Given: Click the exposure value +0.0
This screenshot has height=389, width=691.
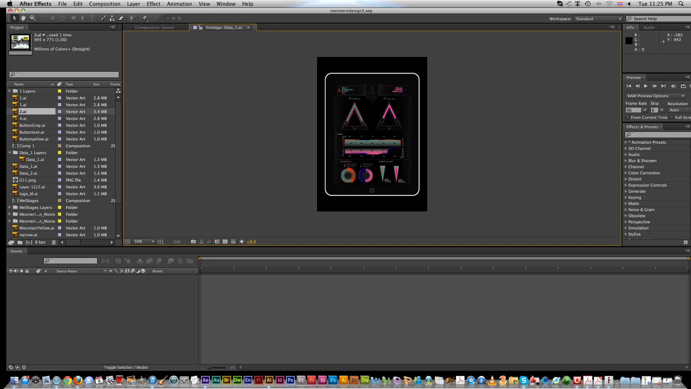Looking at the screenshot, I should click(x=251, y=242).
